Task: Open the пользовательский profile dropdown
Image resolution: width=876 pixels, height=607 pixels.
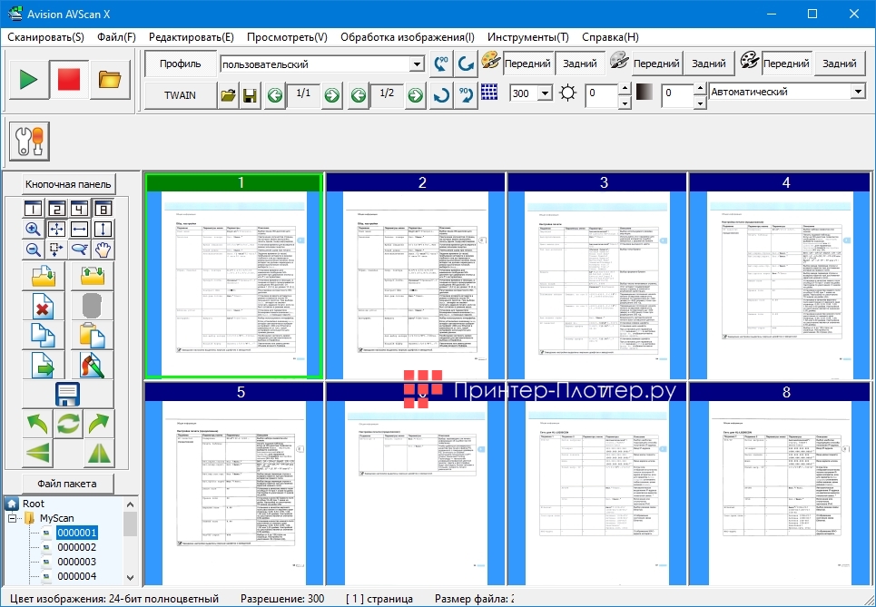Action: tap(417, 64)
